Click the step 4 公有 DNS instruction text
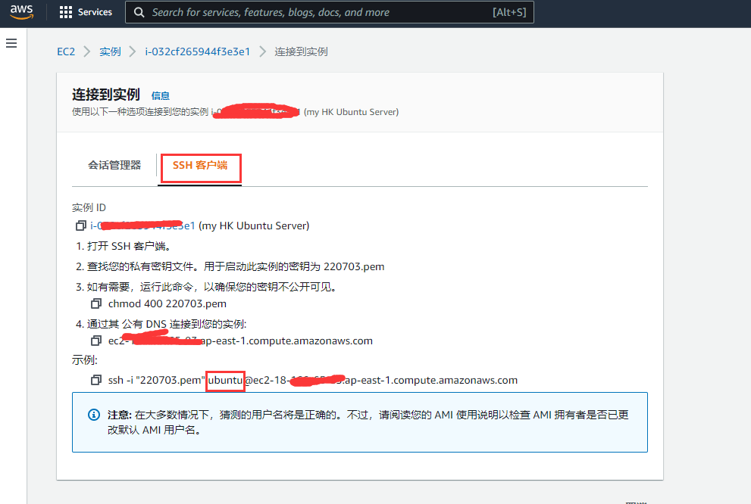This screenshot has width=751, height=504. (161, 324)
